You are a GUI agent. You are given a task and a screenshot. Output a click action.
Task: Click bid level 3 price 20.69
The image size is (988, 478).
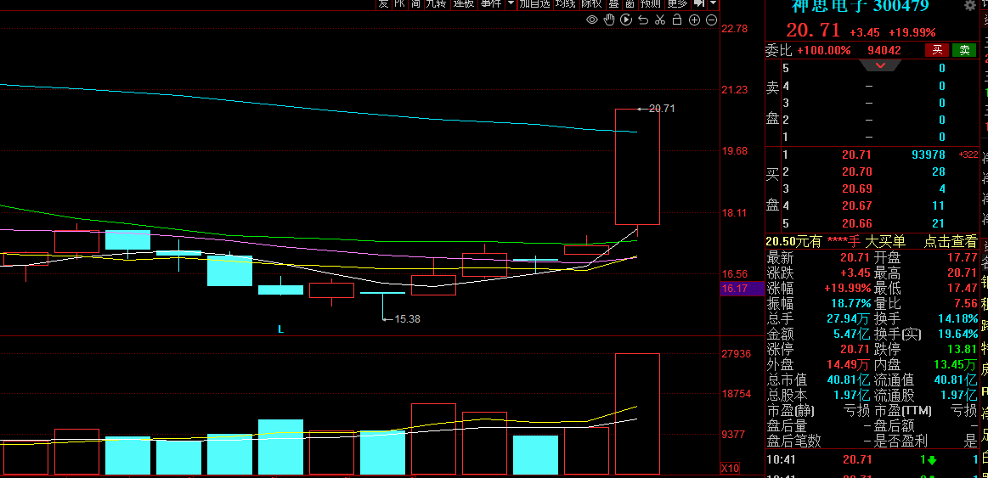pos(856,189)
